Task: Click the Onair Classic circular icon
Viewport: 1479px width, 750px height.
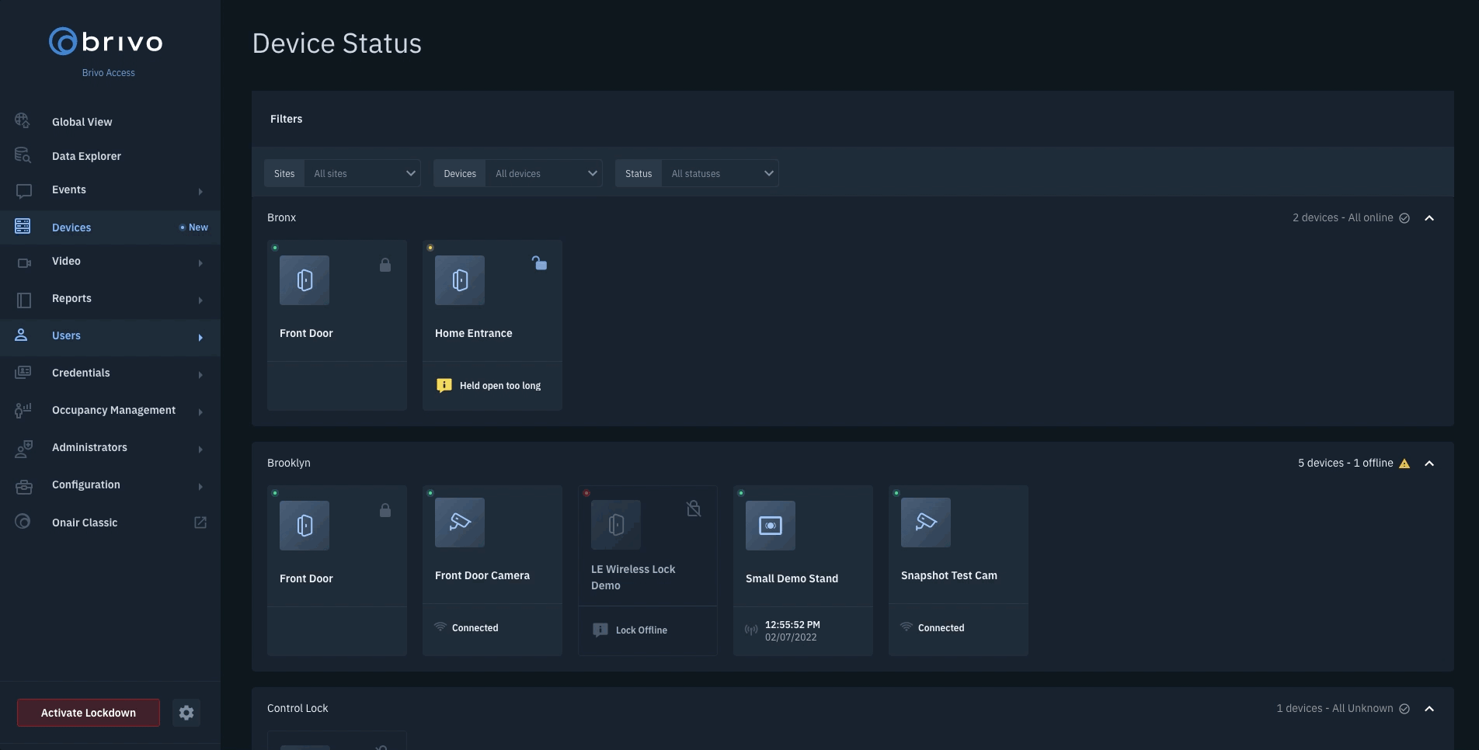Action: [x=23, y=522]
